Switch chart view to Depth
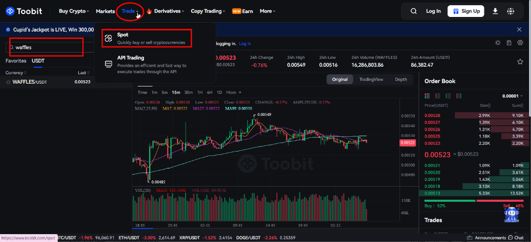 point(401,79)
